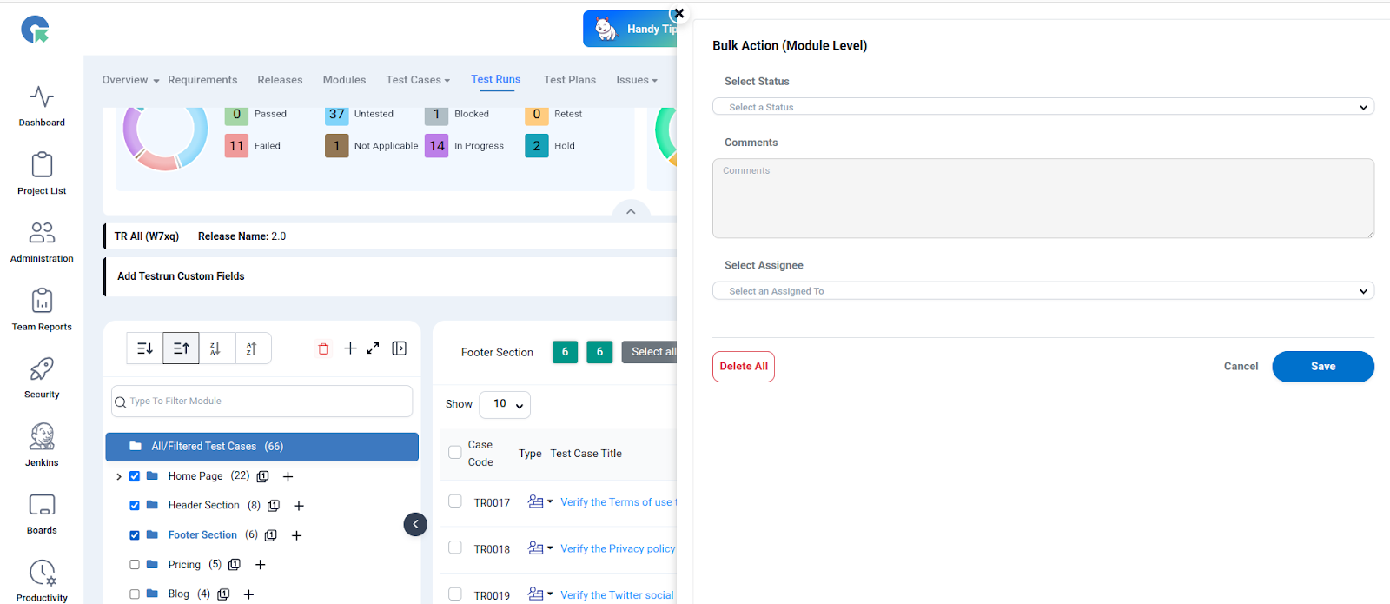The height and width of the screenshot is (604, 1390).
Task: Close the Bulk Action panel
Action: point(679,13)
